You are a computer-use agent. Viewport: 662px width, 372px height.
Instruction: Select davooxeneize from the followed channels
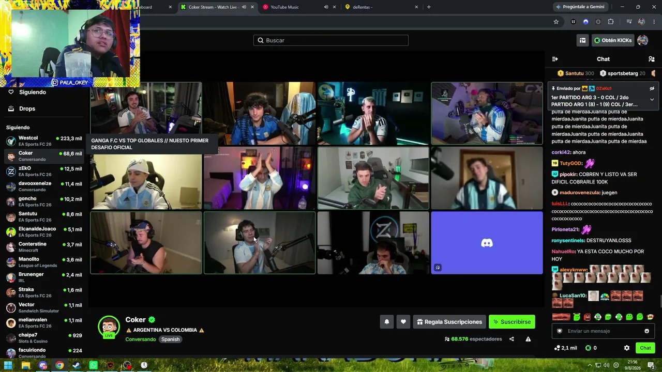[44, 187]
